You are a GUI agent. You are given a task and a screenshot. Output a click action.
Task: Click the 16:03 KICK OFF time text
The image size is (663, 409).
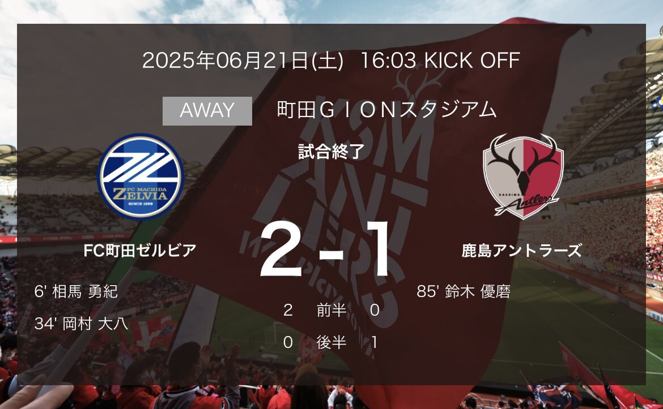click(440, 61)
